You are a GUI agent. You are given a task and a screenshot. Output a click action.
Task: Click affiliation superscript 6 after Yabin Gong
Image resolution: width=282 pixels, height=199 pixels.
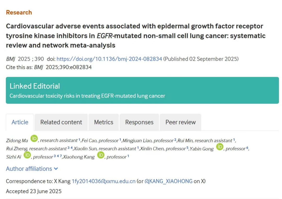(247, 148)
